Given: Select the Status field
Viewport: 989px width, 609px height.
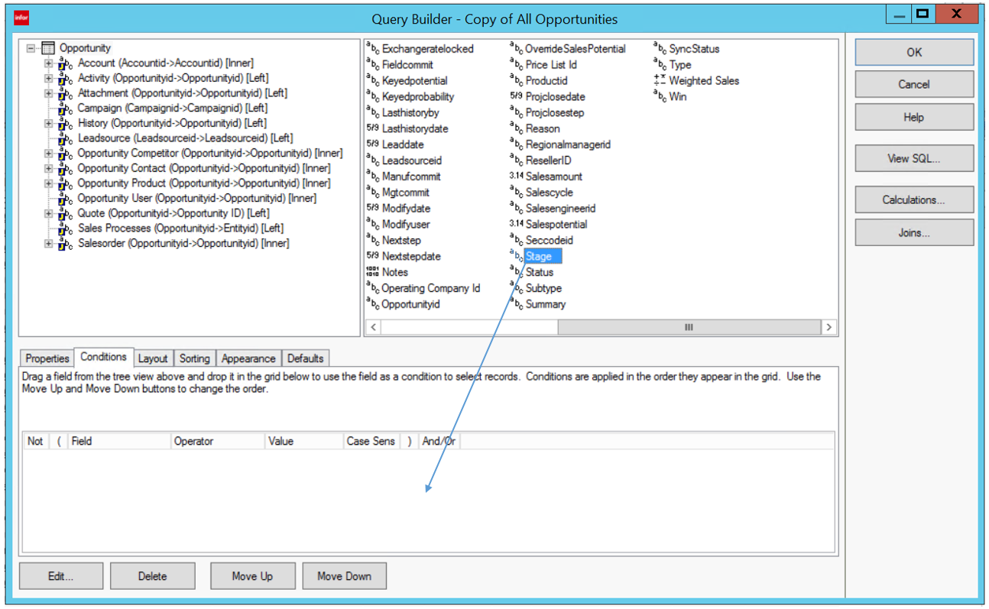Looking at the screenshot, I should 540,272.
